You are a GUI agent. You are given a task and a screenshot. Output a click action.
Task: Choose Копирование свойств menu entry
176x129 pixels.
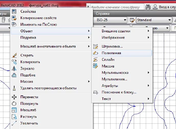(51, 18)
